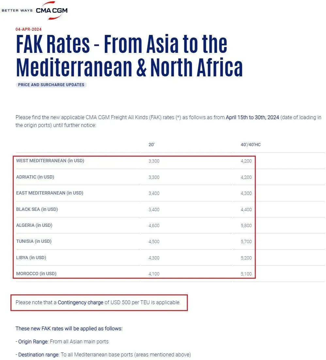326x360 pixels.
Task: Click the PRICE AND SURCHARGE UPDATES tag
Action: click(51, 85)
